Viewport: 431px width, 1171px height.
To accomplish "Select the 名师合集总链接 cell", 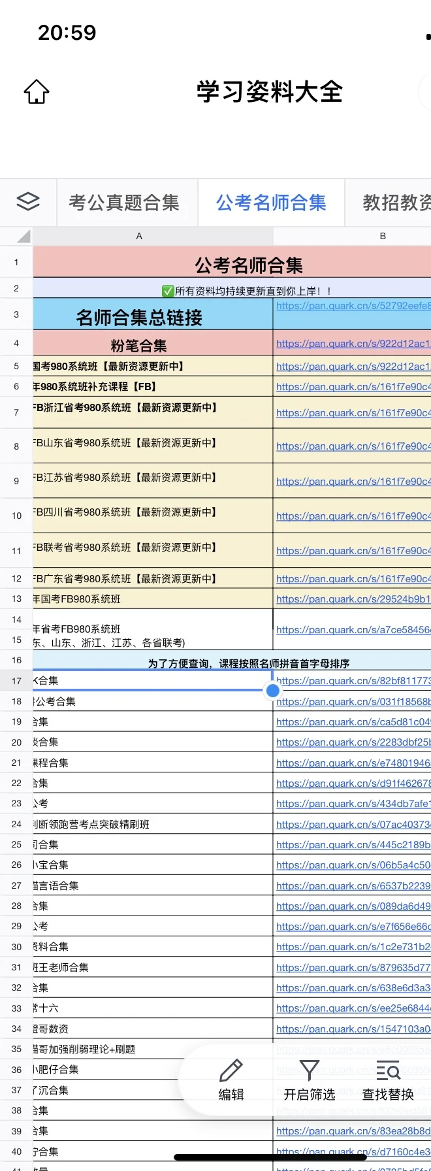I will (153, 314).
